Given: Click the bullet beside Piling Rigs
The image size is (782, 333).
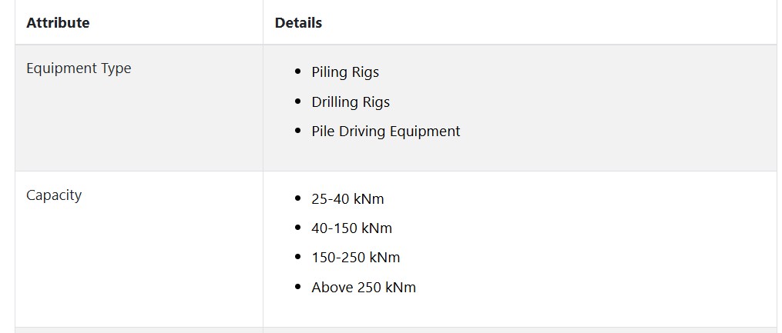Looking at the screenshot, I should [298, 72].
